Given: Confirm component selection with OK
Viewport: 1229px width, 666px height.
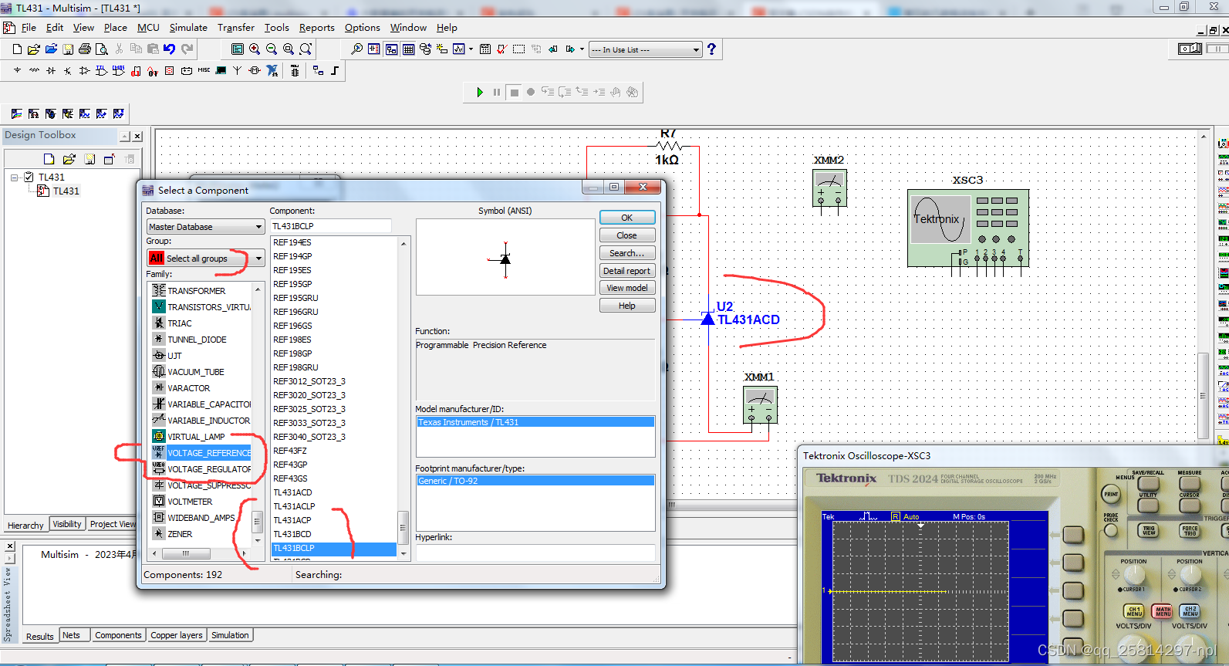Looking at the screenshot, I should click(627, 218).
